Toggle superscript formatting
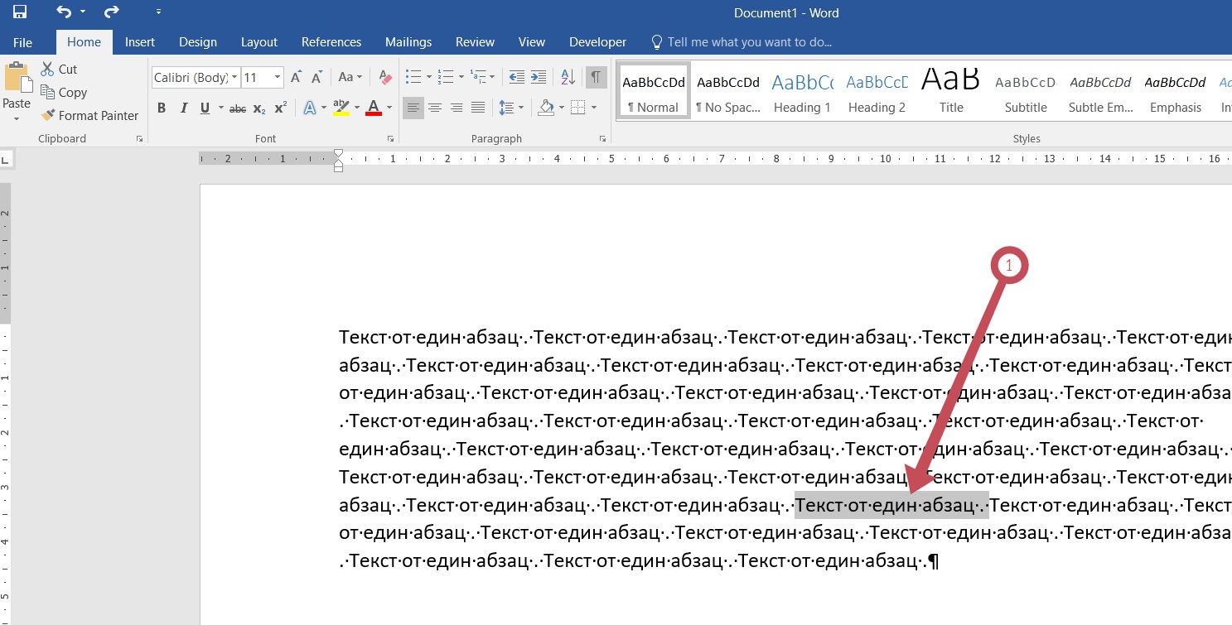 point(281,108)
